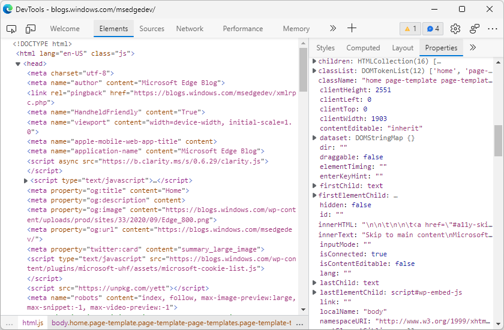
Task: Click the Elements panel scroll down arrow
Action: (303, 310)
